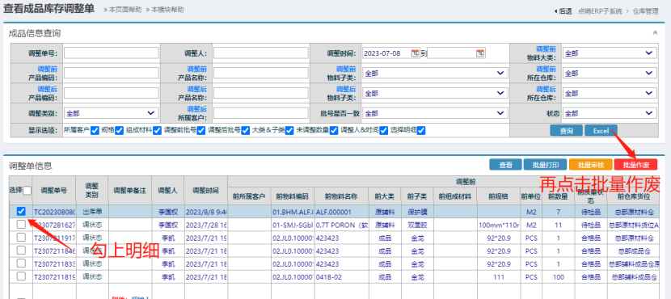Expand the 调整前 物料大类 dropdown
Screen dimensions: 671x299
(x=610, y=53)
